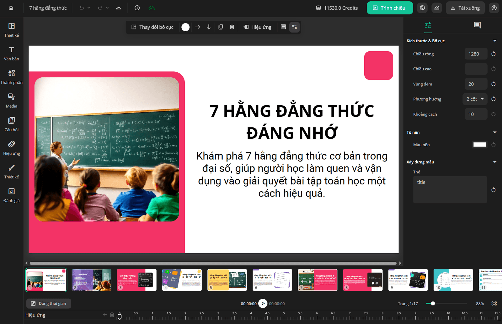
Task: Click the Chiều rộng width field
Action: [476, 54]
